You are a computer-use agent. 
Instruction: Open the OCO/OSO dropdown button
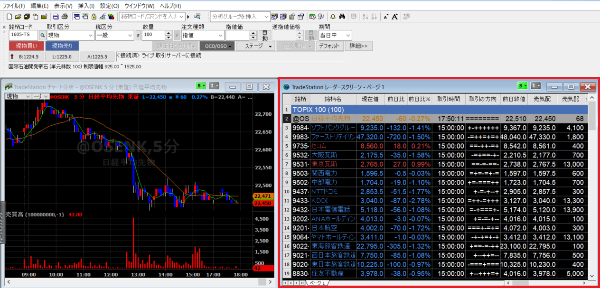click(x=216, y=46)
